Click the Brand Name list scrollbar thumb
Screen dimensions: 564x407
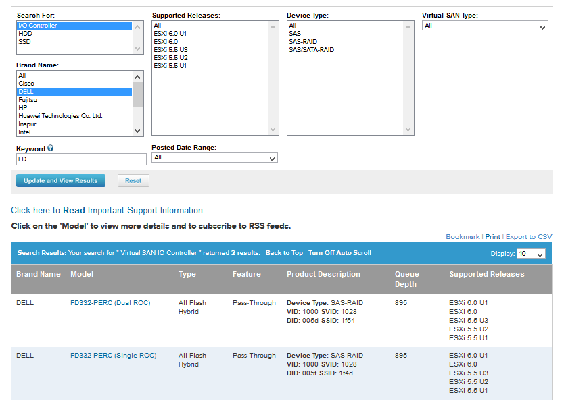point(137,94)
